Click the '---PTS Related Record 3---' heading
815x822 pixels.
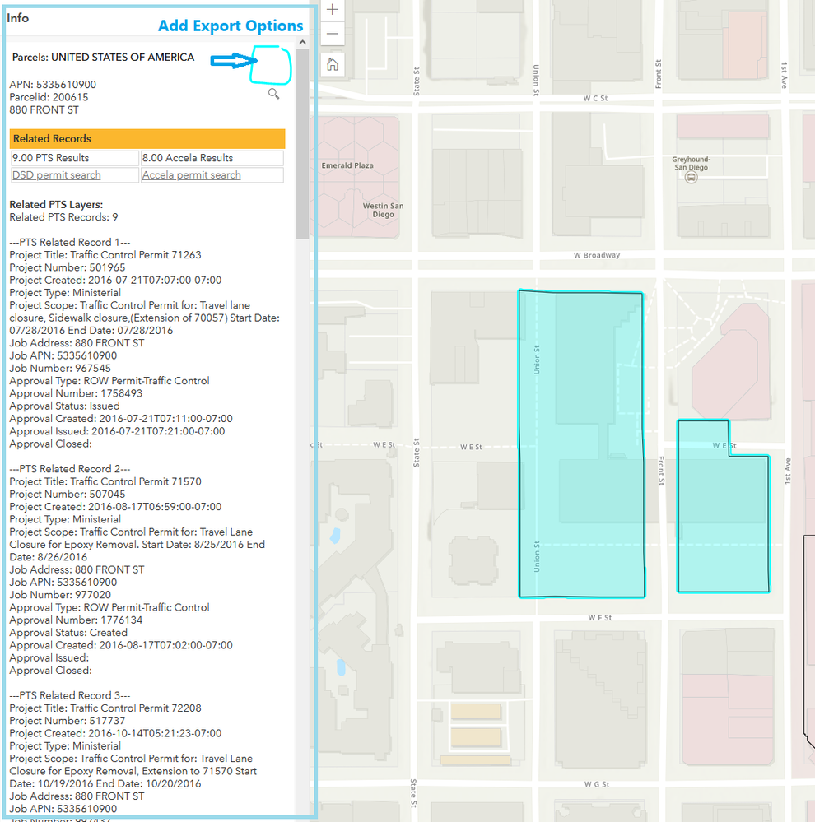(x=70, y=695)
